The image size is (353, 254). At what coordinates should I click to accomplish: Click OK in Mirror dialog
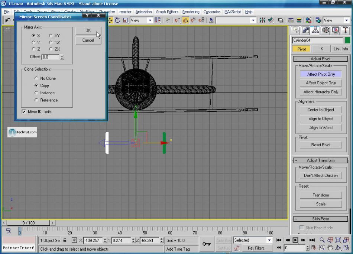pos(88,30)
